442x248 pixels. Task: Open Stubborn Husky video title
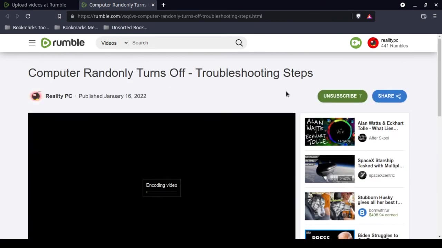point(379,200)
